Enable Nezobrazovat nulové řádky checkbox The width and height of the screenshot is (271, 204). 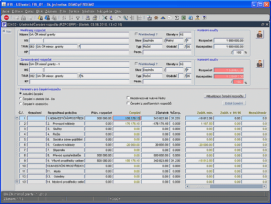pos(128,98)
